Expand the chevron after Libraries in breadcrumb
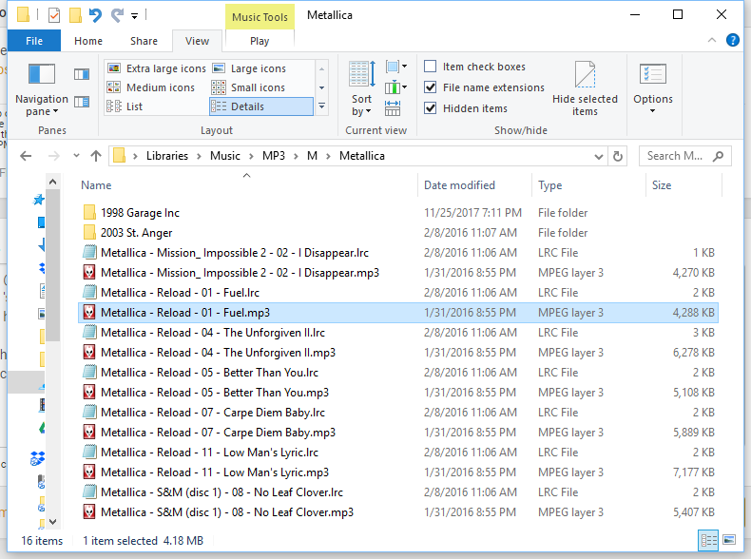 click(x=200, y=156)
